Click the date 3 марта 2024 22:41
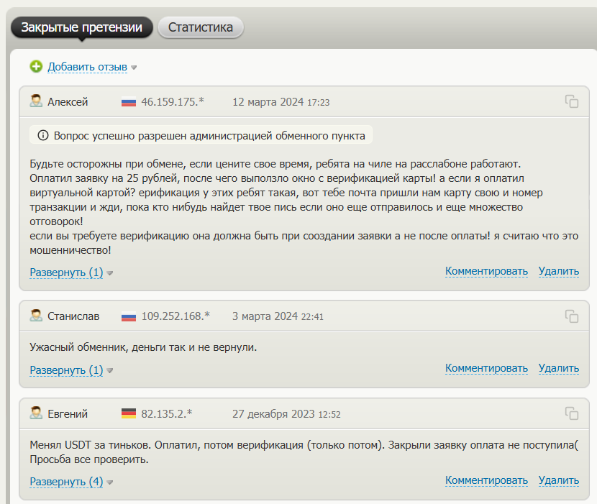 pyautogui.click(x=278, y=316)
